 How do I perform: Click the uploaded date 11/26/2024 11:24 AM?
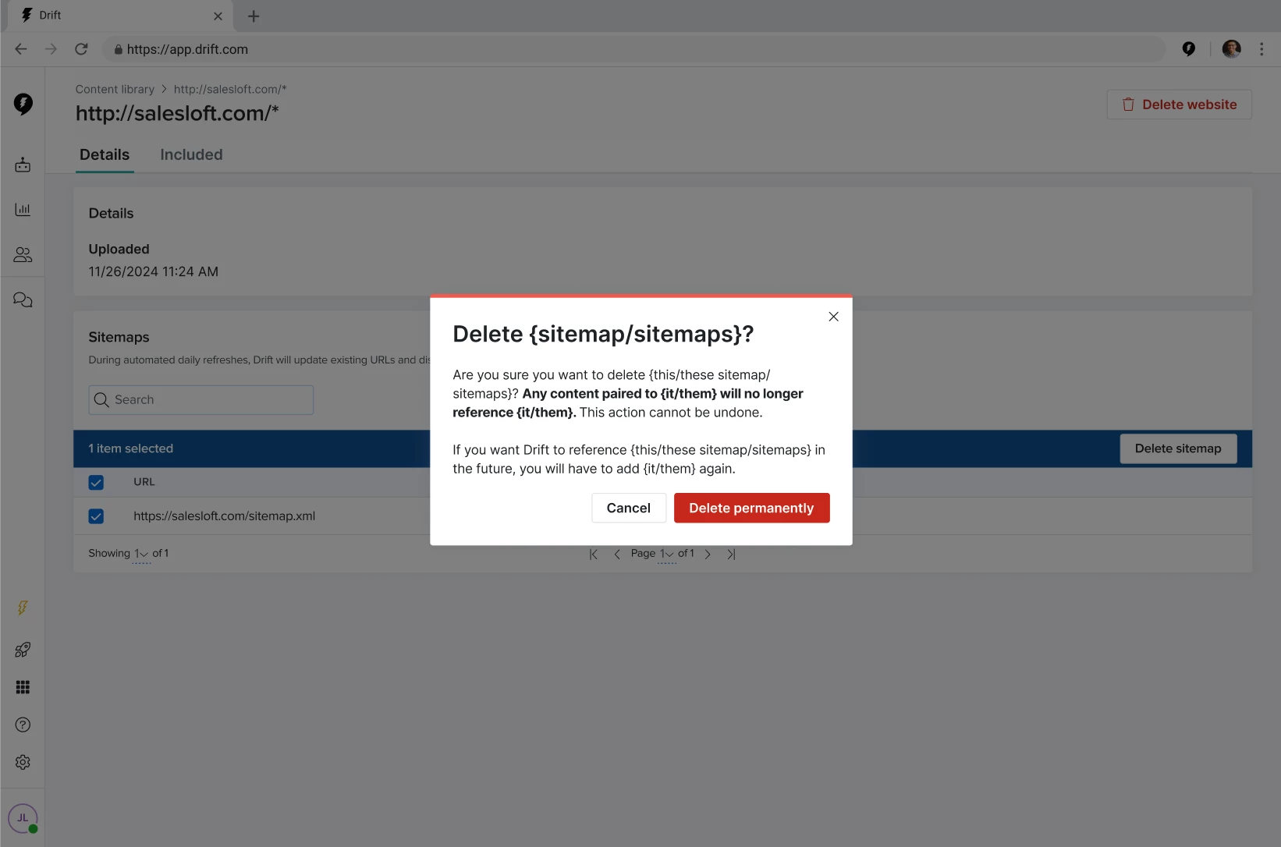coord(154,271)
